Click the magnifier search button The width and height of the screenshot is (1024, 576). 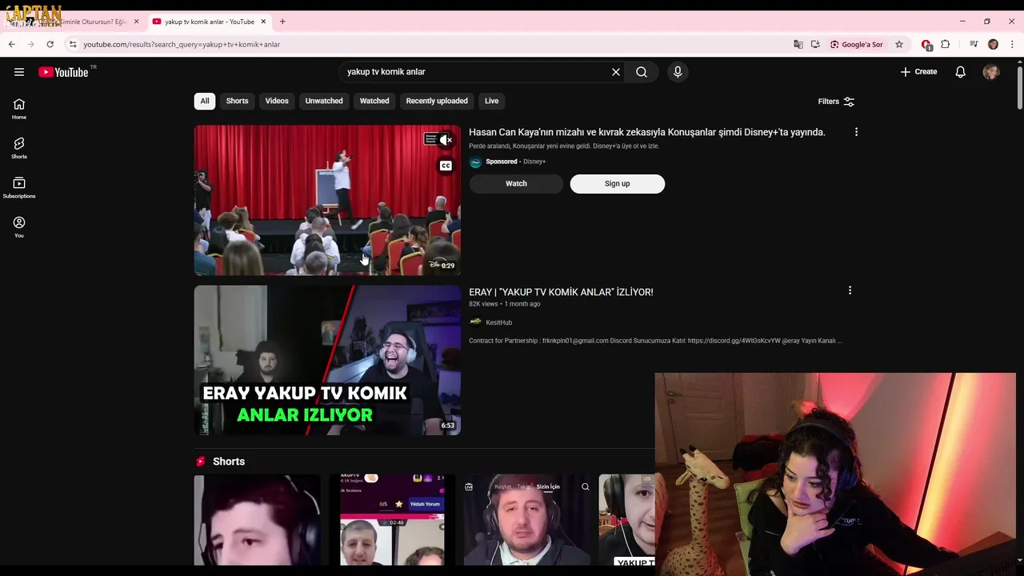[642, 72]
